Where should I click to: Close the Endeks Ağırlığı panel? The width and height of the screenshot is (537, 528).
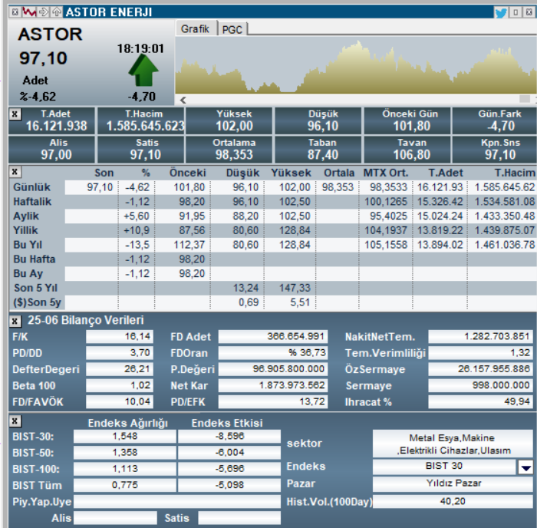(x=15, y=421)
